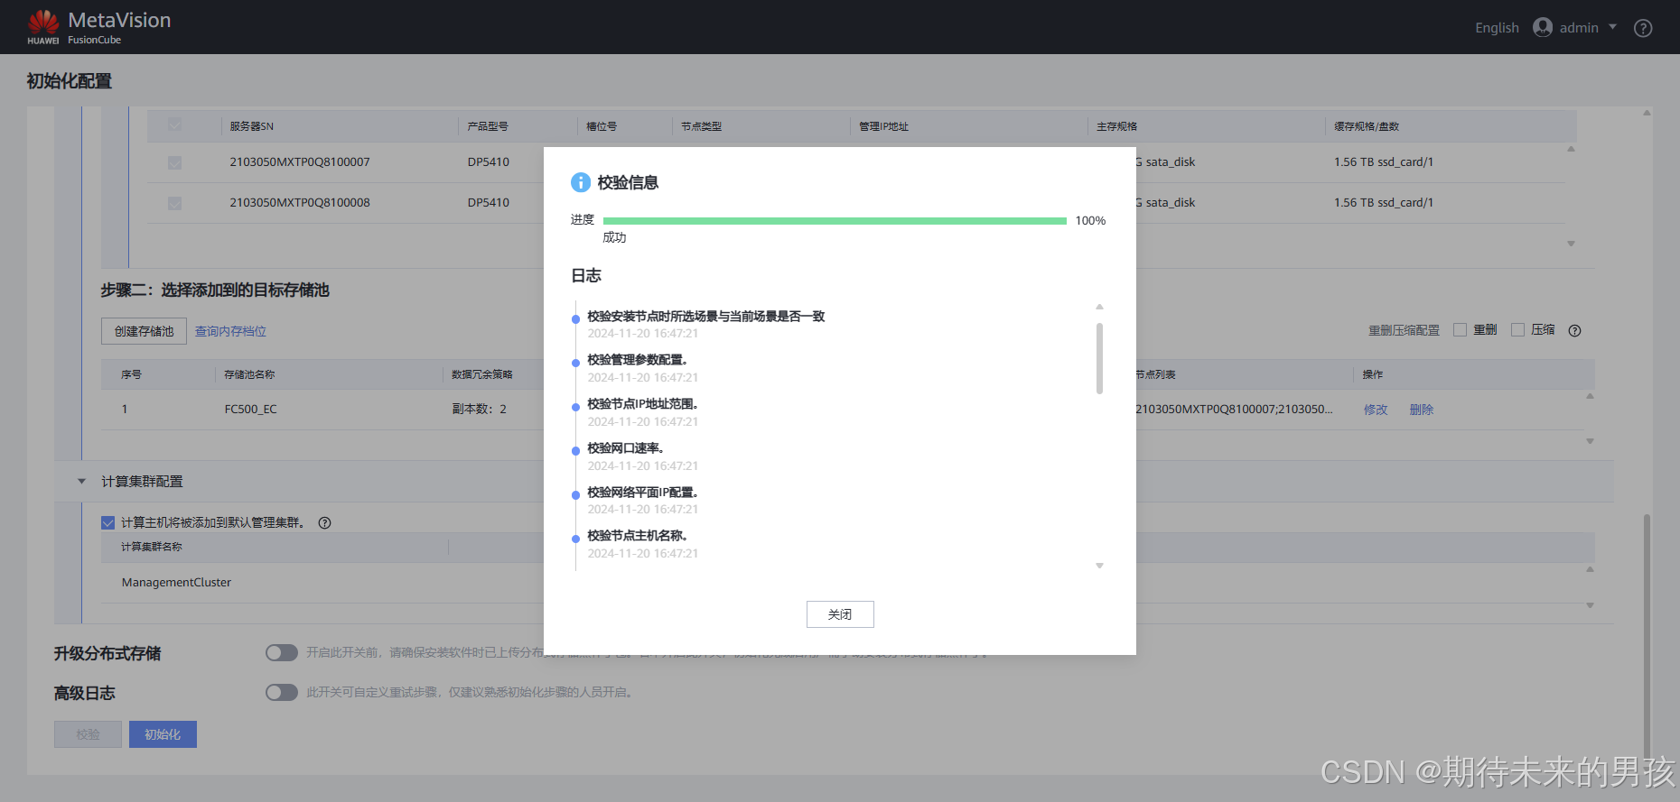Click log scroll up arrow

click(1099, 307)
